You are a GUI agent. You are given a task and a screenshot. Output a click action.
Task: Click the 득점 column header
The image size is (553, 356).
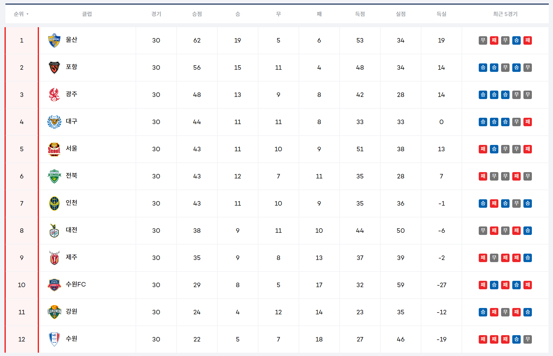click(360, 14)
